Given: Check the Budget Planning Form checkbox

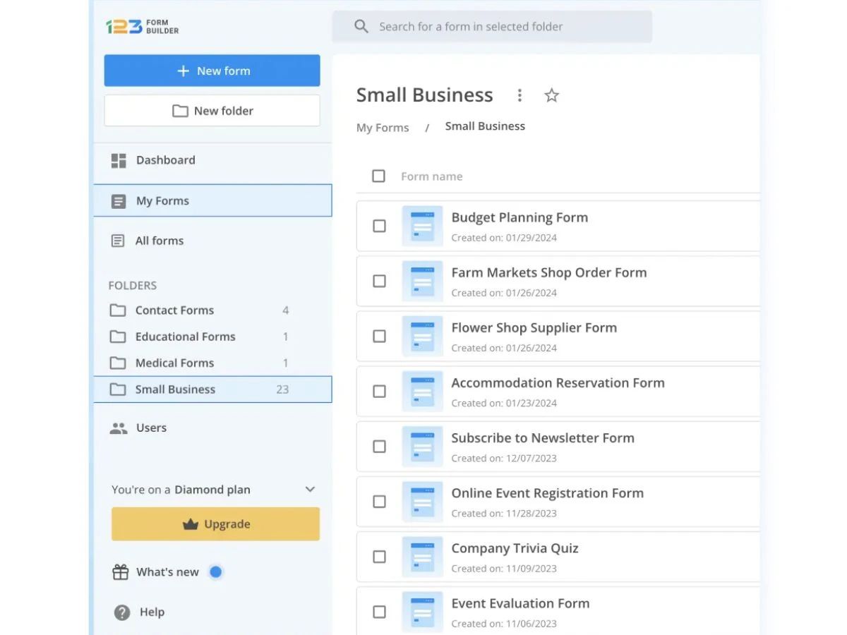Looking at the screenshot, I should (x=379, y=226).
